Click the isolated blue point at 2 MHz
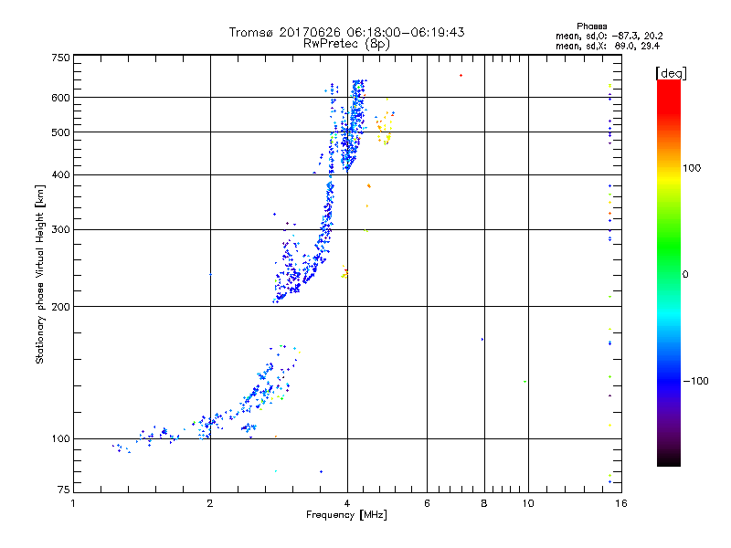731x548 pixels. click(211, 275)
